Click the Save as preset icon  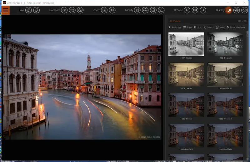[x=37, y=10]
